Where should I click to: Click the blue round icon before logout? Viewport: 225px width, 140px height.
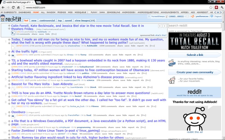(x=212, y=16)
